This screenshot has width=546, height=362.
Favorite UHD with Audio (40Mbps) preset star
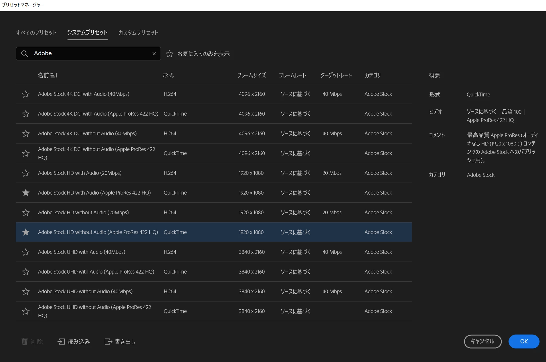pyautogui.click(x=26, y=252)
